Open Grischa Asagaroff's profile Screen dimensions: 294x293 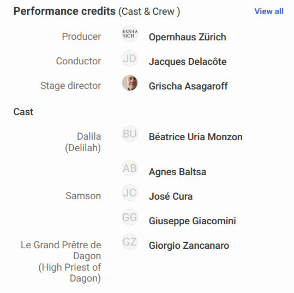[x=188, y=86]
